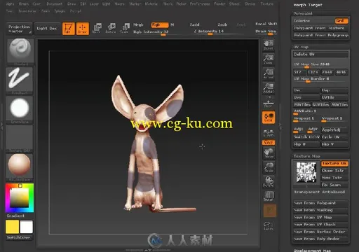Viewport: 359px width, 252px height.
Task: Toggle the Antialiased texture option
Action: point(334,192)
